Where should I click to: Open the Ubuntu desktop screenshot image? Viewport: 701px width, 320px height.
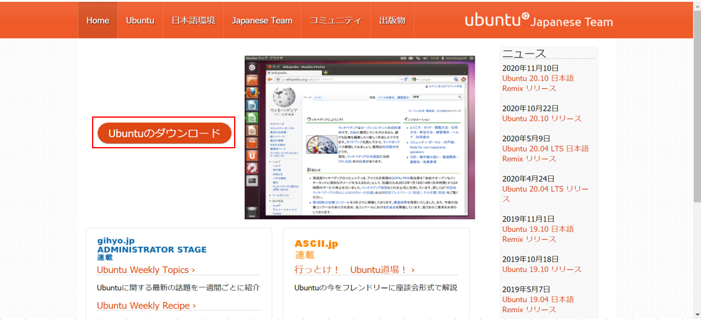[360, 137]
